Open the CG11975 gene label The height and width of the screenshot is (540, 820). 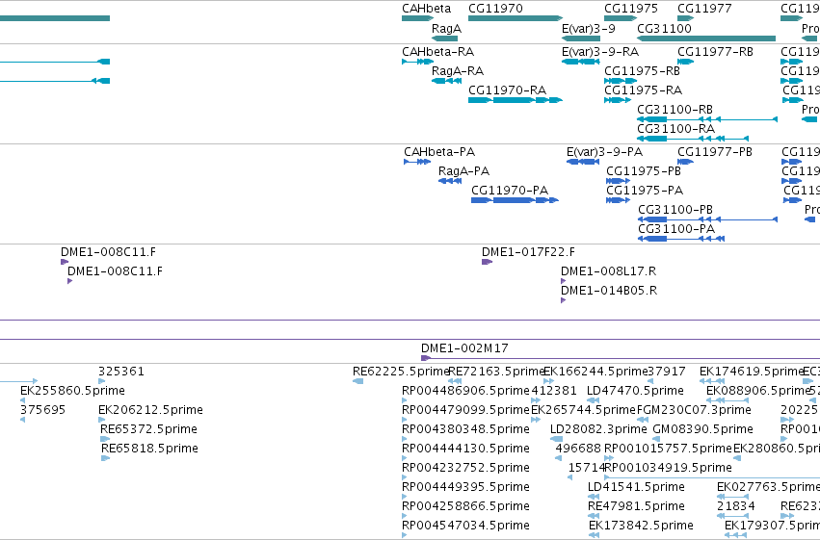[x=631, y=9]
